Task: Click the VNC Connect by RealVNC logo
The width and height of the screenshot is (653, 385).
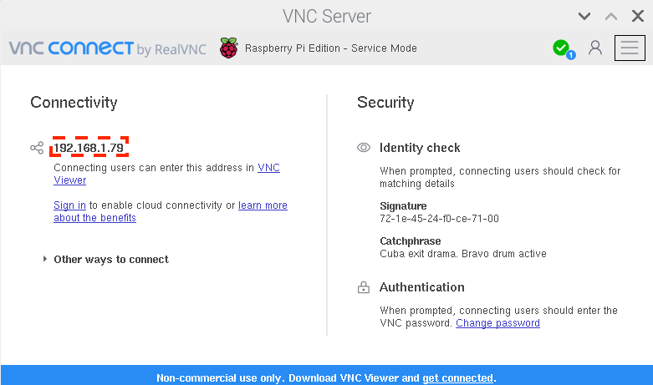Action: click(108, 48)
